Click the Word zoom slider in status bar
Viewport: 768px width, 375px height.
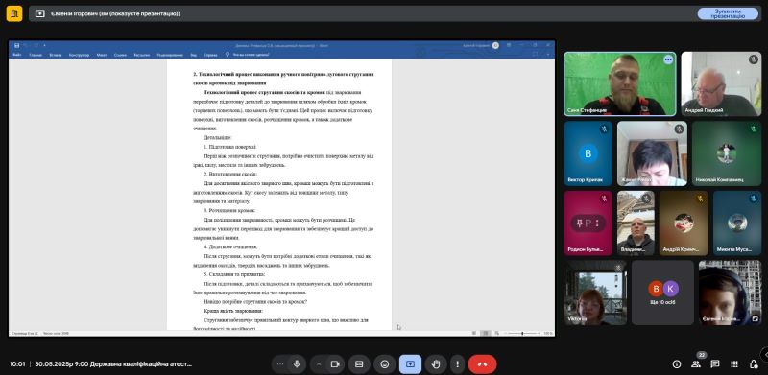pyautogui.click(x=521, y=333)
